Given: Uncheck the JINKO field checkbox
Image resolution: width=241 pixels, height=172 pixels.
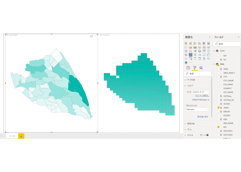Looking at the screenshot, I should (218, 108).
